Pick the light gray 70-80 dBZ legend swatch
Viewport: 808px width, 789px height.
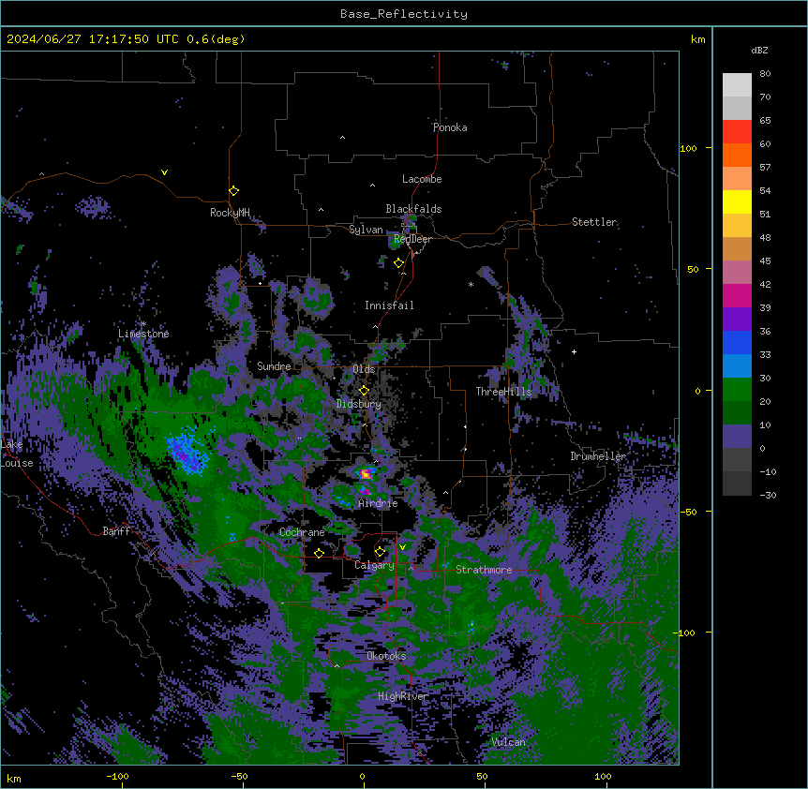pos(737,85)
